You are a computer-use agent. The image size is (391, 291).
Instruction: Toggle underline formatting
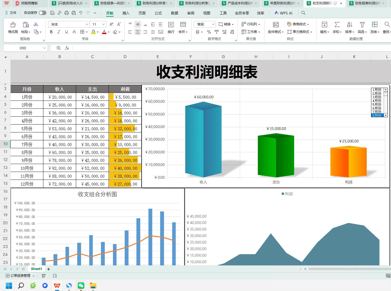[67, 32]
